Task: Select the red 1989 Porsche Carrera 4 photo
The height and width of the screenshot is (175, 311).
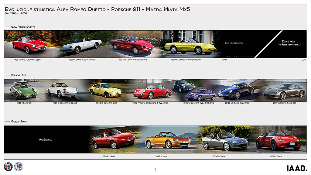Action: point(153,91)
